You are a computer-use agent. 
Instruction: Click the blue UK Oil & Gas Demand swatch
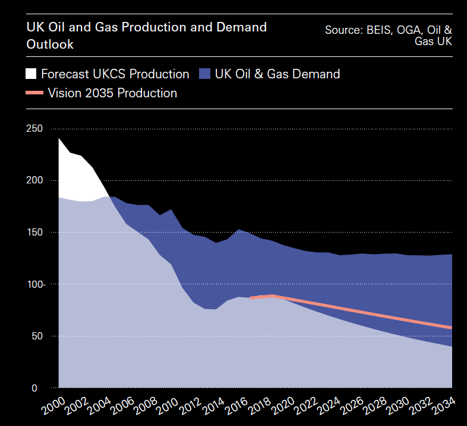[x=205, y=74]
